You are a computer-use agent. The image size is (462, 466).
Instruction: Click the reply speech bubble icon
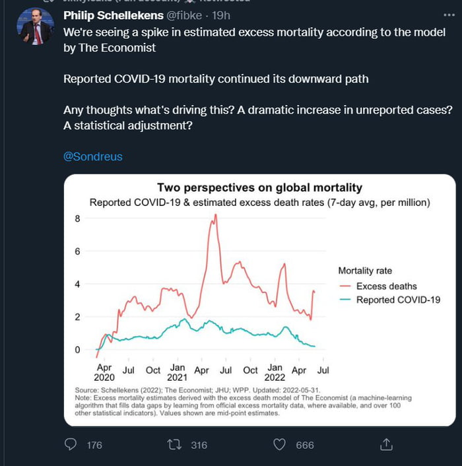pos(71,444)
